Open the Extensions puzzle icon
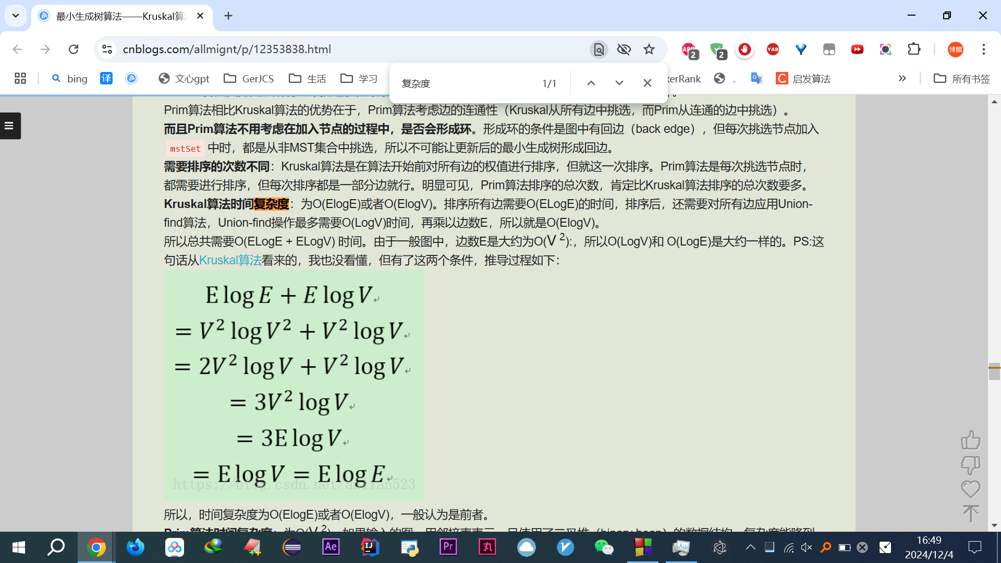 click(914, 49)
